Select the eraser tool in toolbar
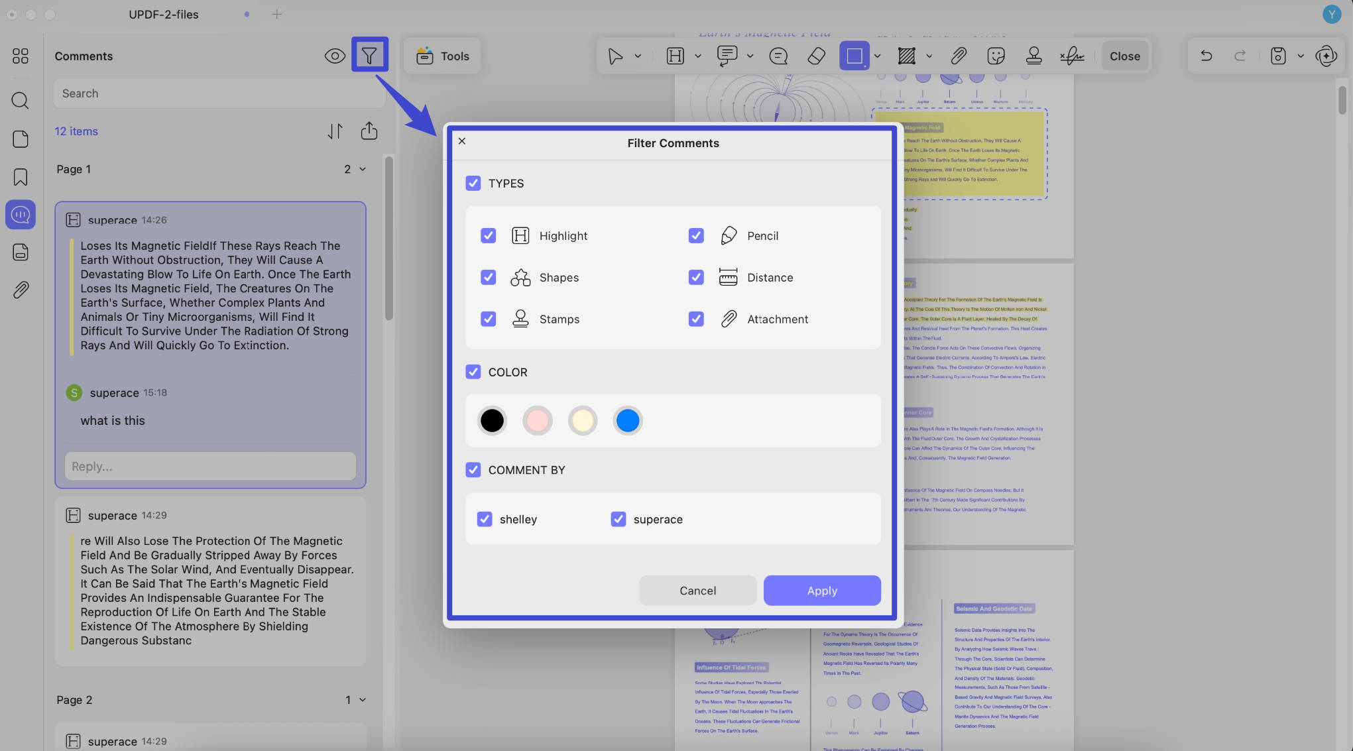 (x=816, y=56)
